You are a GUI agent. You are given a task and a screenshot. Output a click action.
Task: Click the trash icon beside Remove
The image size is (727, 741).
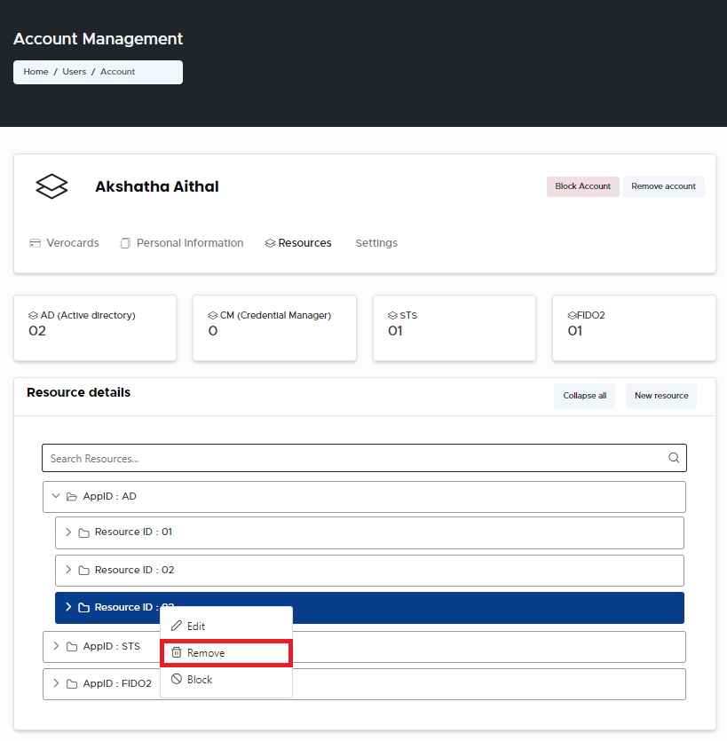pos(177,653)
